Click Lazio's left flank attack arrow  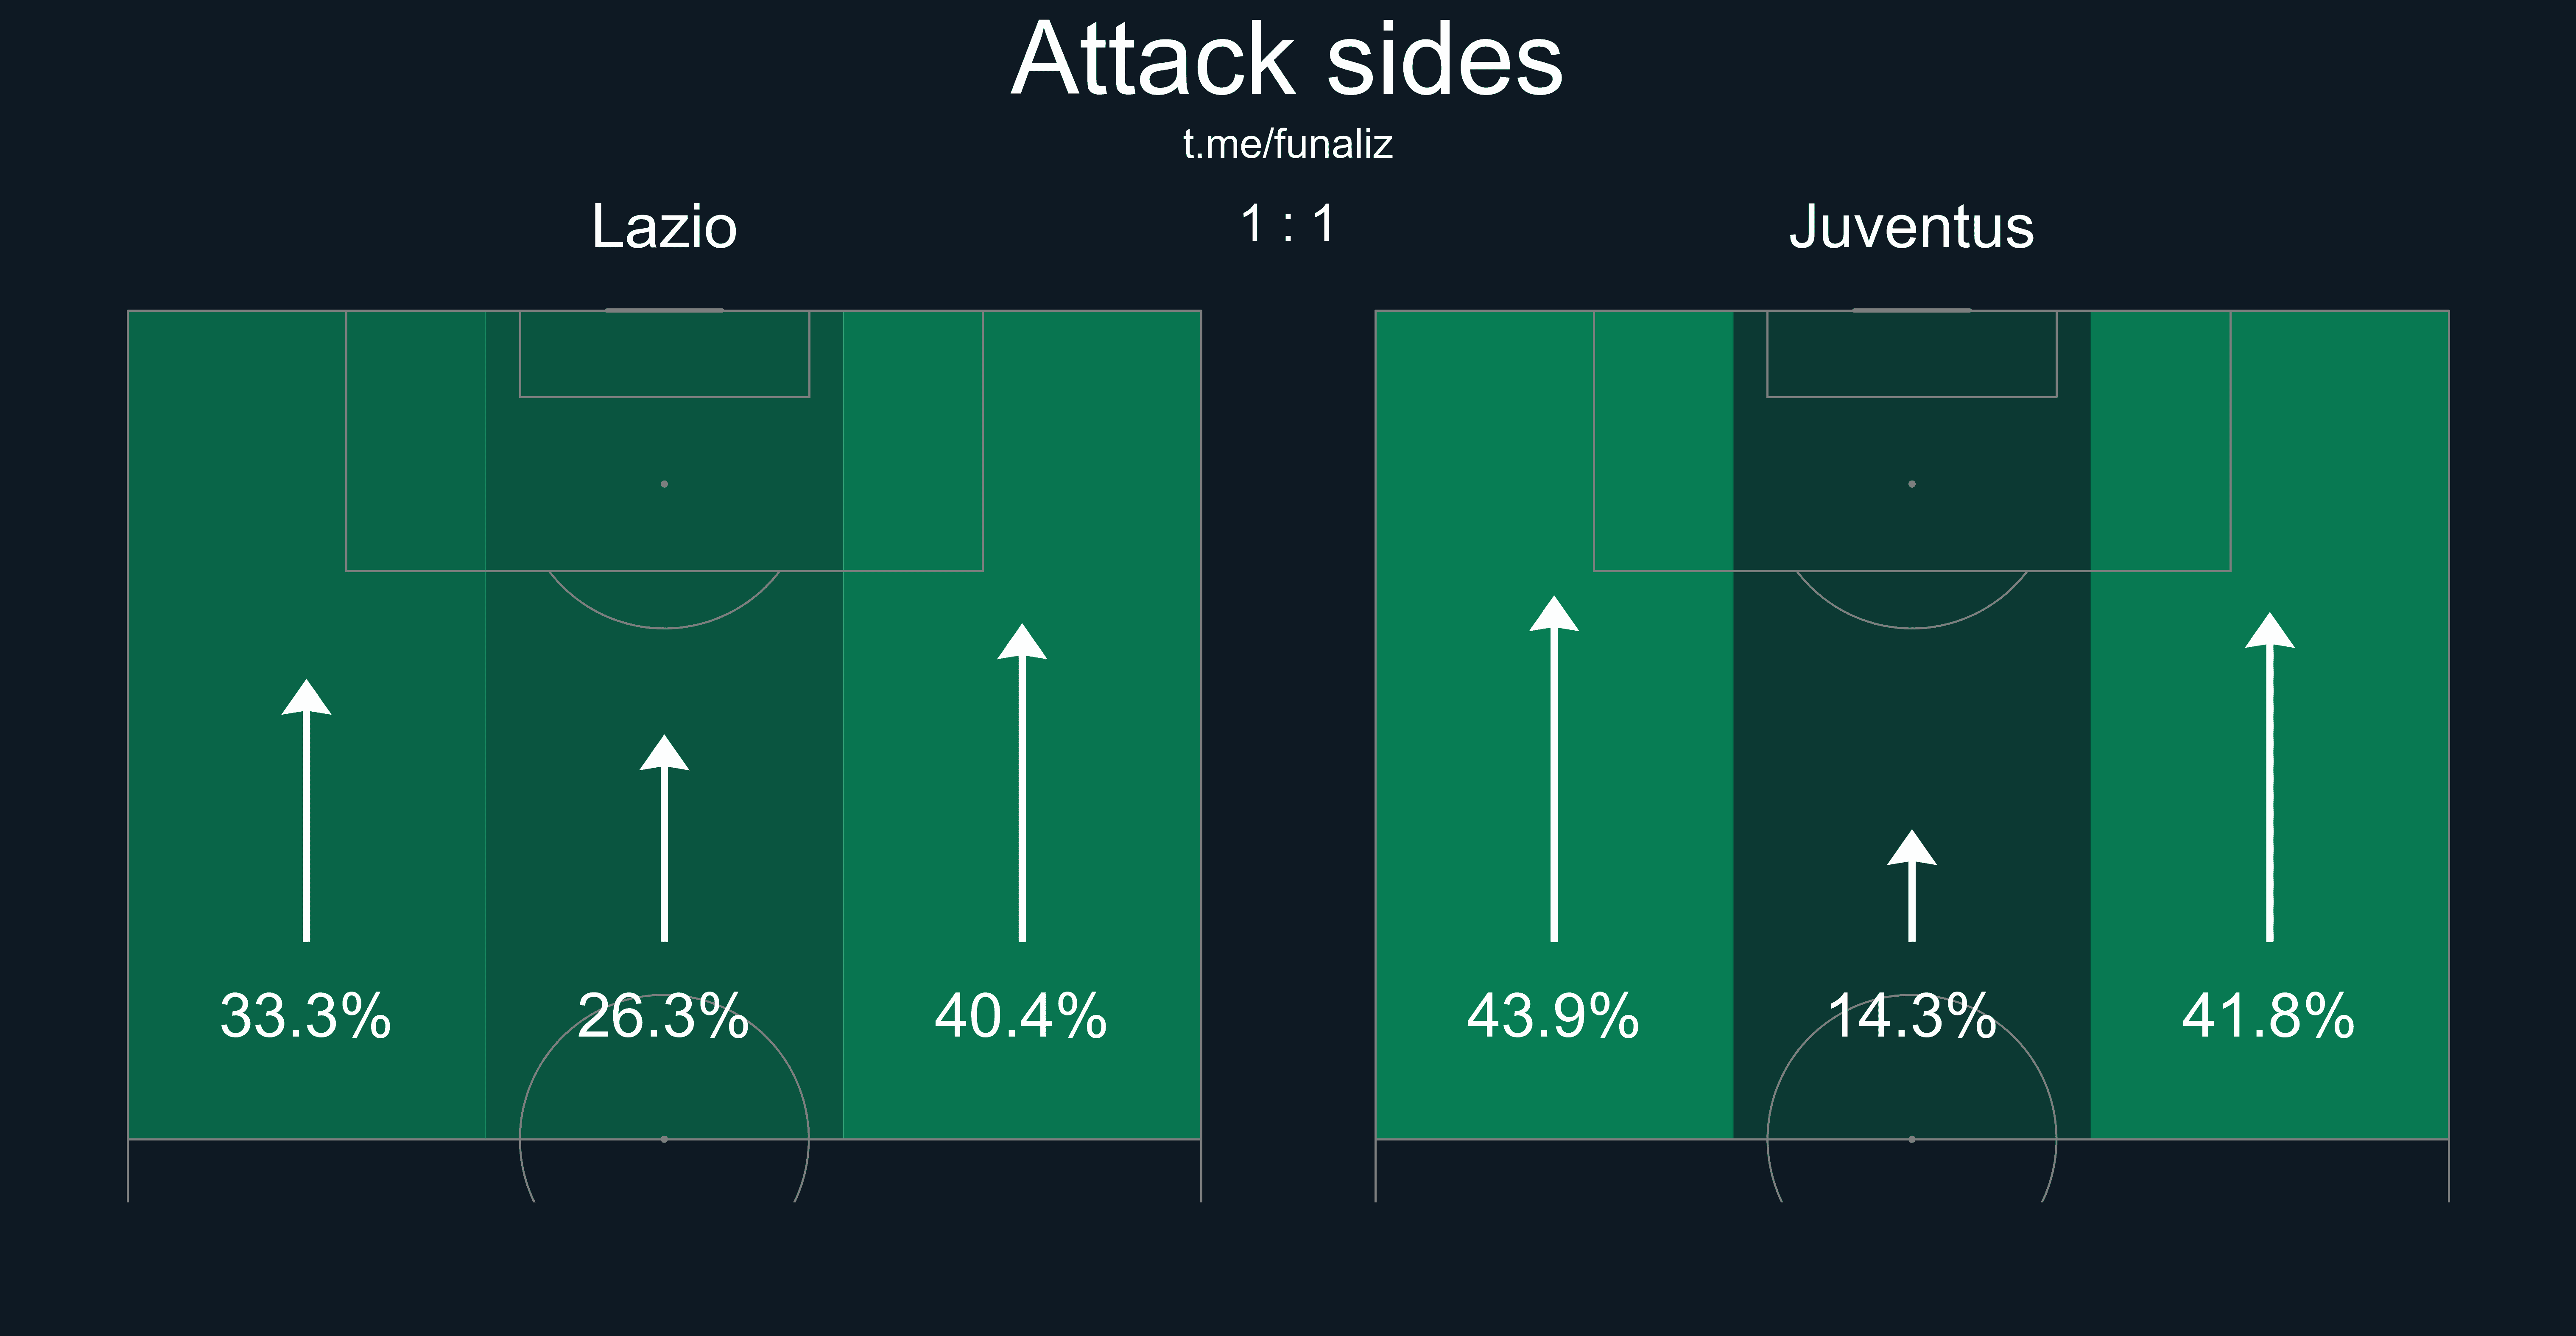[x=306, y=810]
